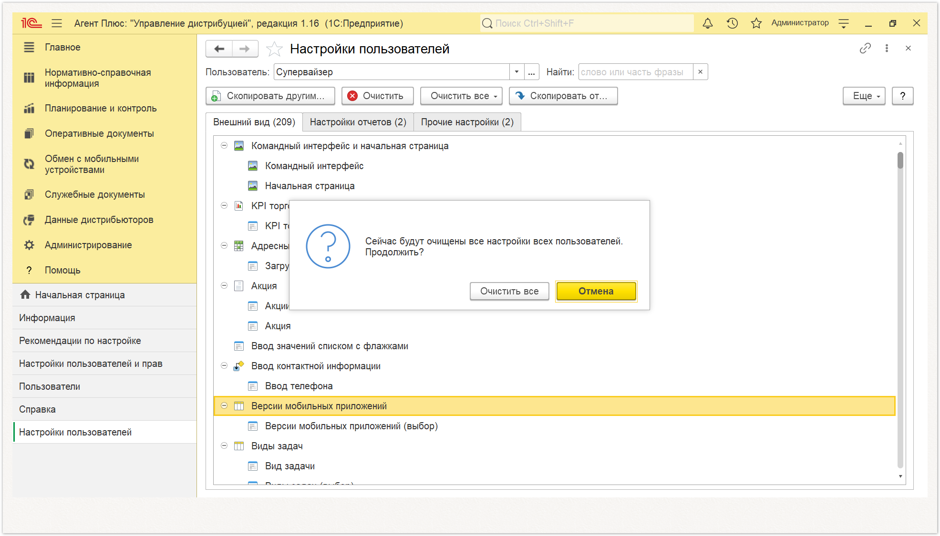Open Планирование и контроль section

(x=104, y=108)
